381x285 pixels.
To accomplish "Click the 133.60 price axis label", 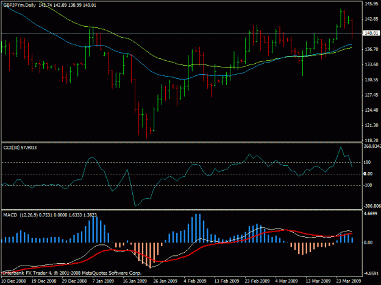I will 371,64.
